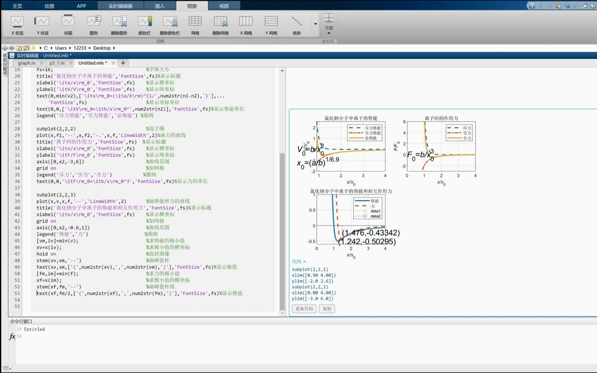Close the p3_1.m tab
Screen dimensions: 597x373
point(71,63)
